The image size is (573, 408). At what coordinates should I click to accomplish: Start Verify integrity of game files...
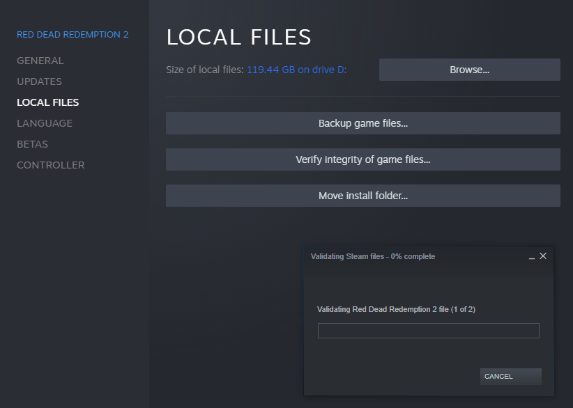(x=363, y=159)
